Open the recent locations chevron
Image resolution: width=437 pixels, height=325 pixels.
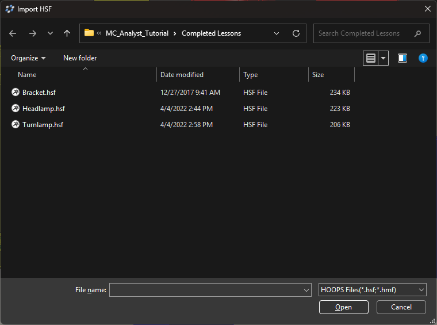click(x=50, y=33)
